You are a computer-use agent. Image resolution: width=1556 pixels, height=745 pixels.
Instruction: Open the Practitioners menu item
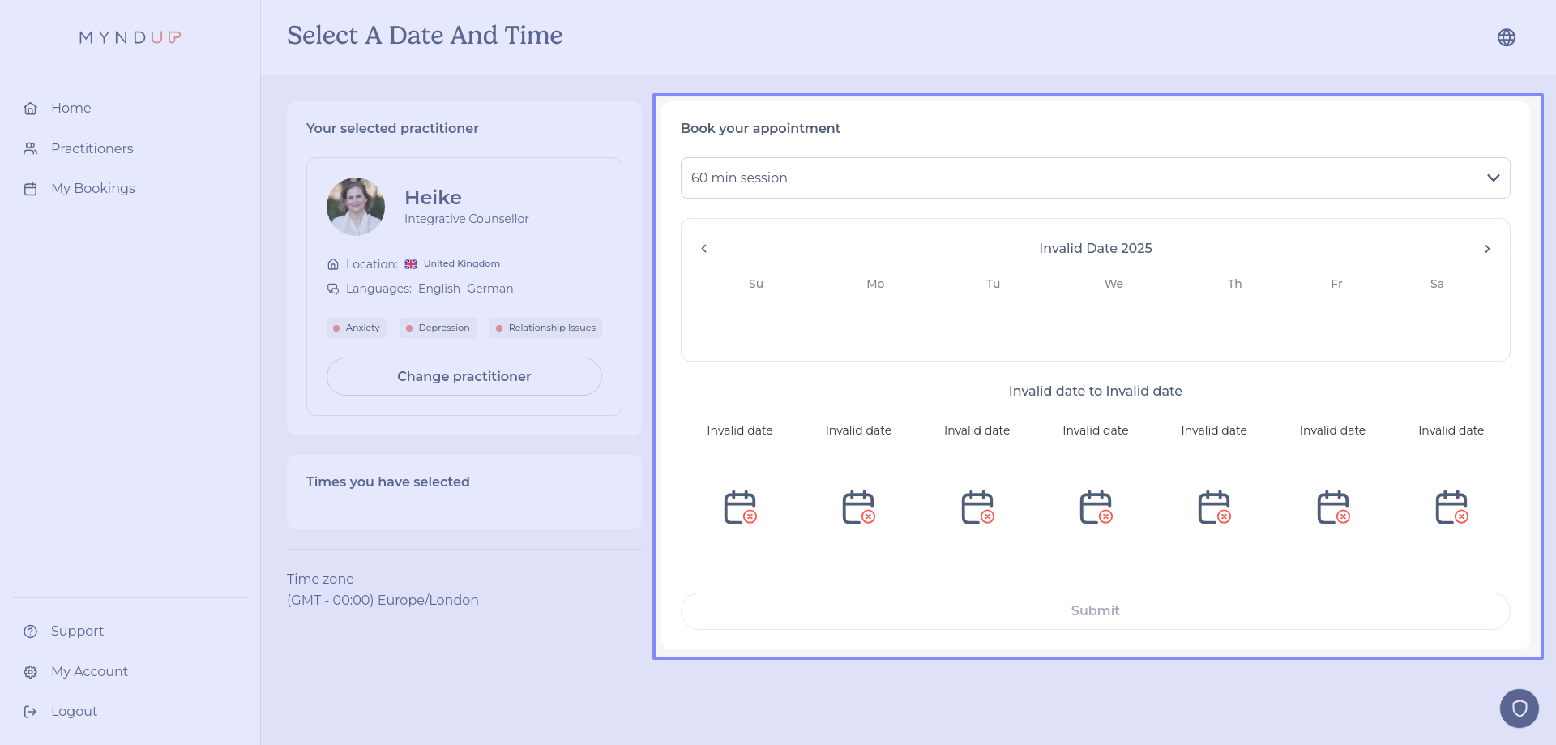[x=92, y=148]
